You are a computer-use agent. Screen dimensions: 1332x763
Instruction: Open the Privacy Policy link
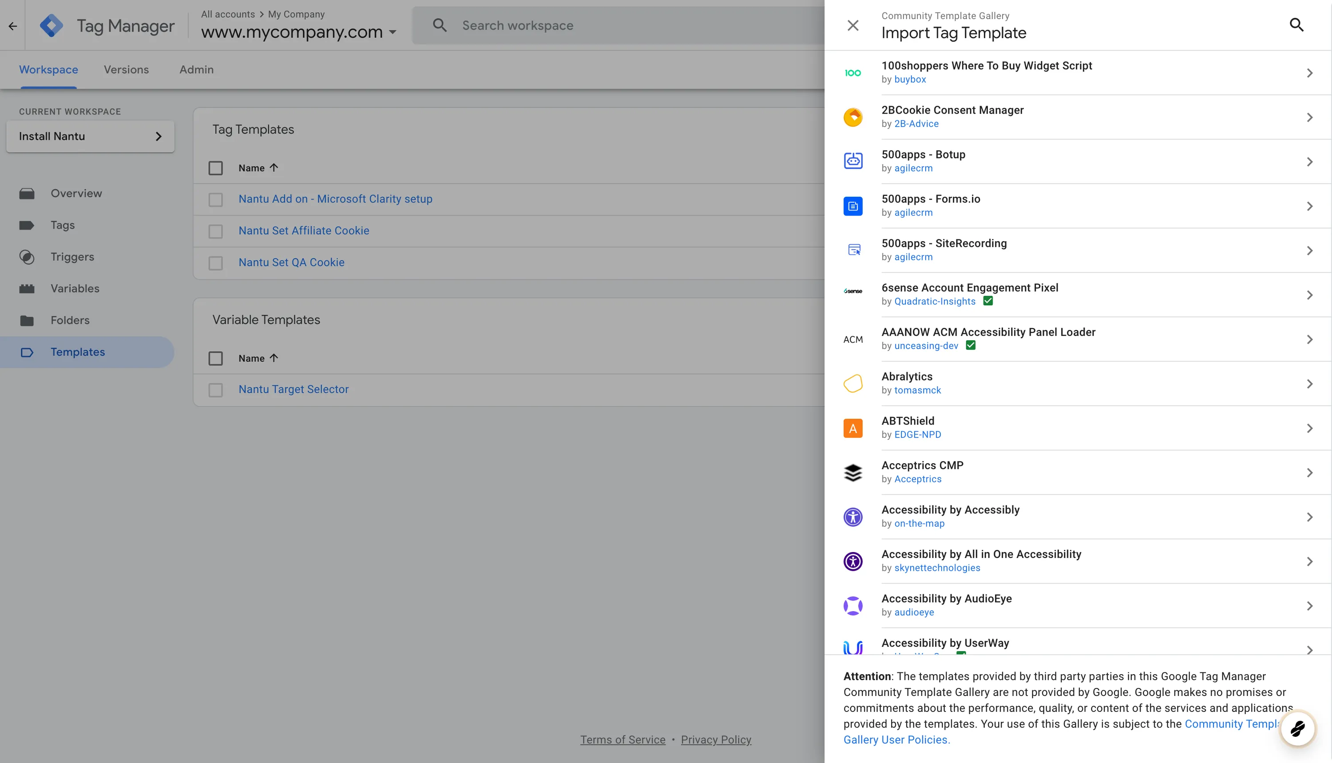(x=716, y=739)
